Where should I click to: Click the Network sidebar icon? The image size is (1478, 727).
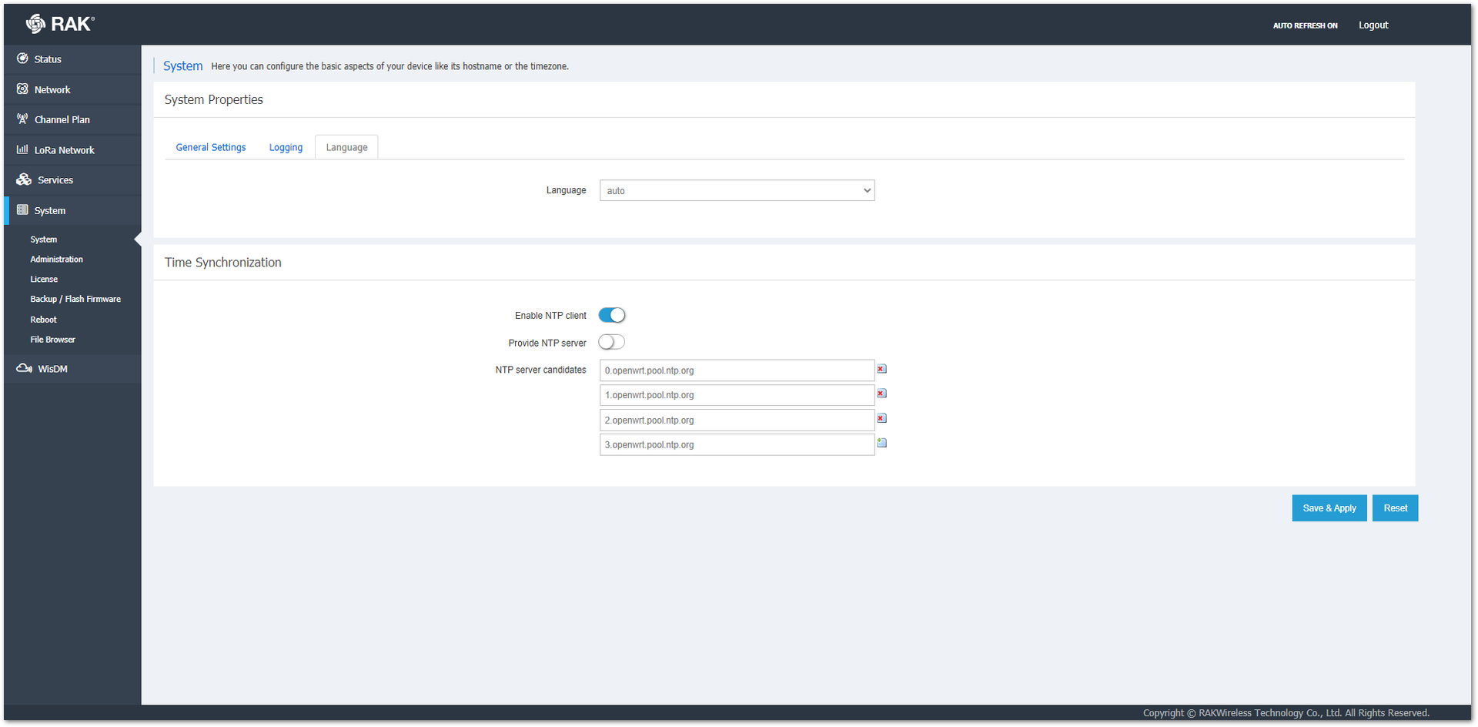click(22, 89)
